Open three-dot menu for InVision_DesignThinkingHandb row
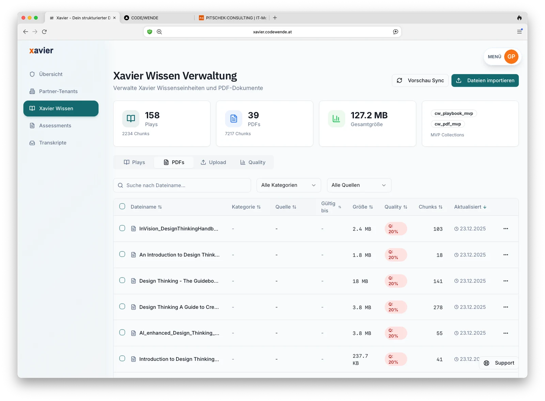The image size is (545, 401). pyautogui.click(x=505, y=229)
